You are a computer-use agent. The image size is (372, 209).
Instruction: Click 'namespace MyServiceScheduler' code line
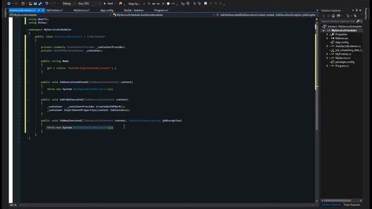coord(50,30)
